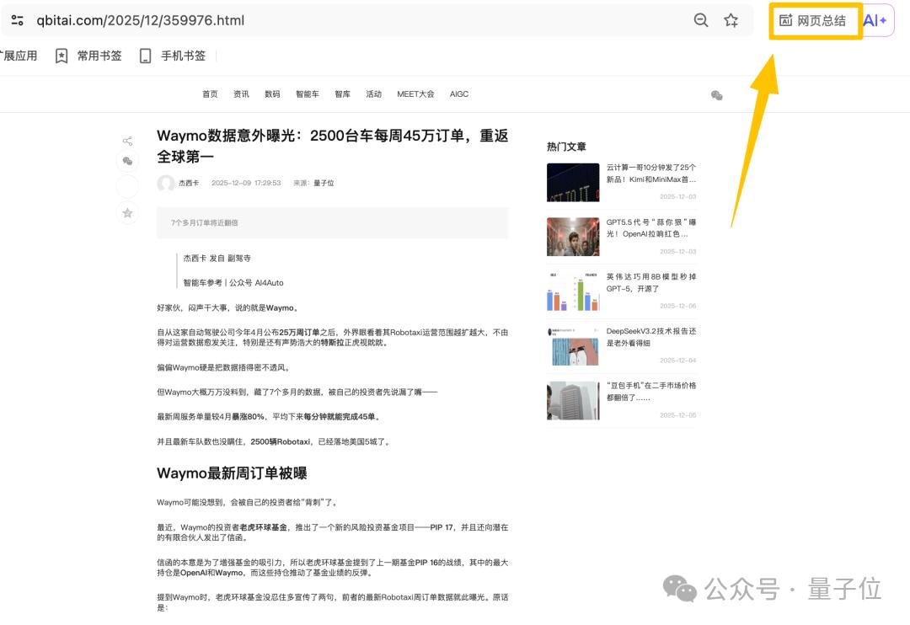Select the AIGC navigation tab

tap(459, 94)
